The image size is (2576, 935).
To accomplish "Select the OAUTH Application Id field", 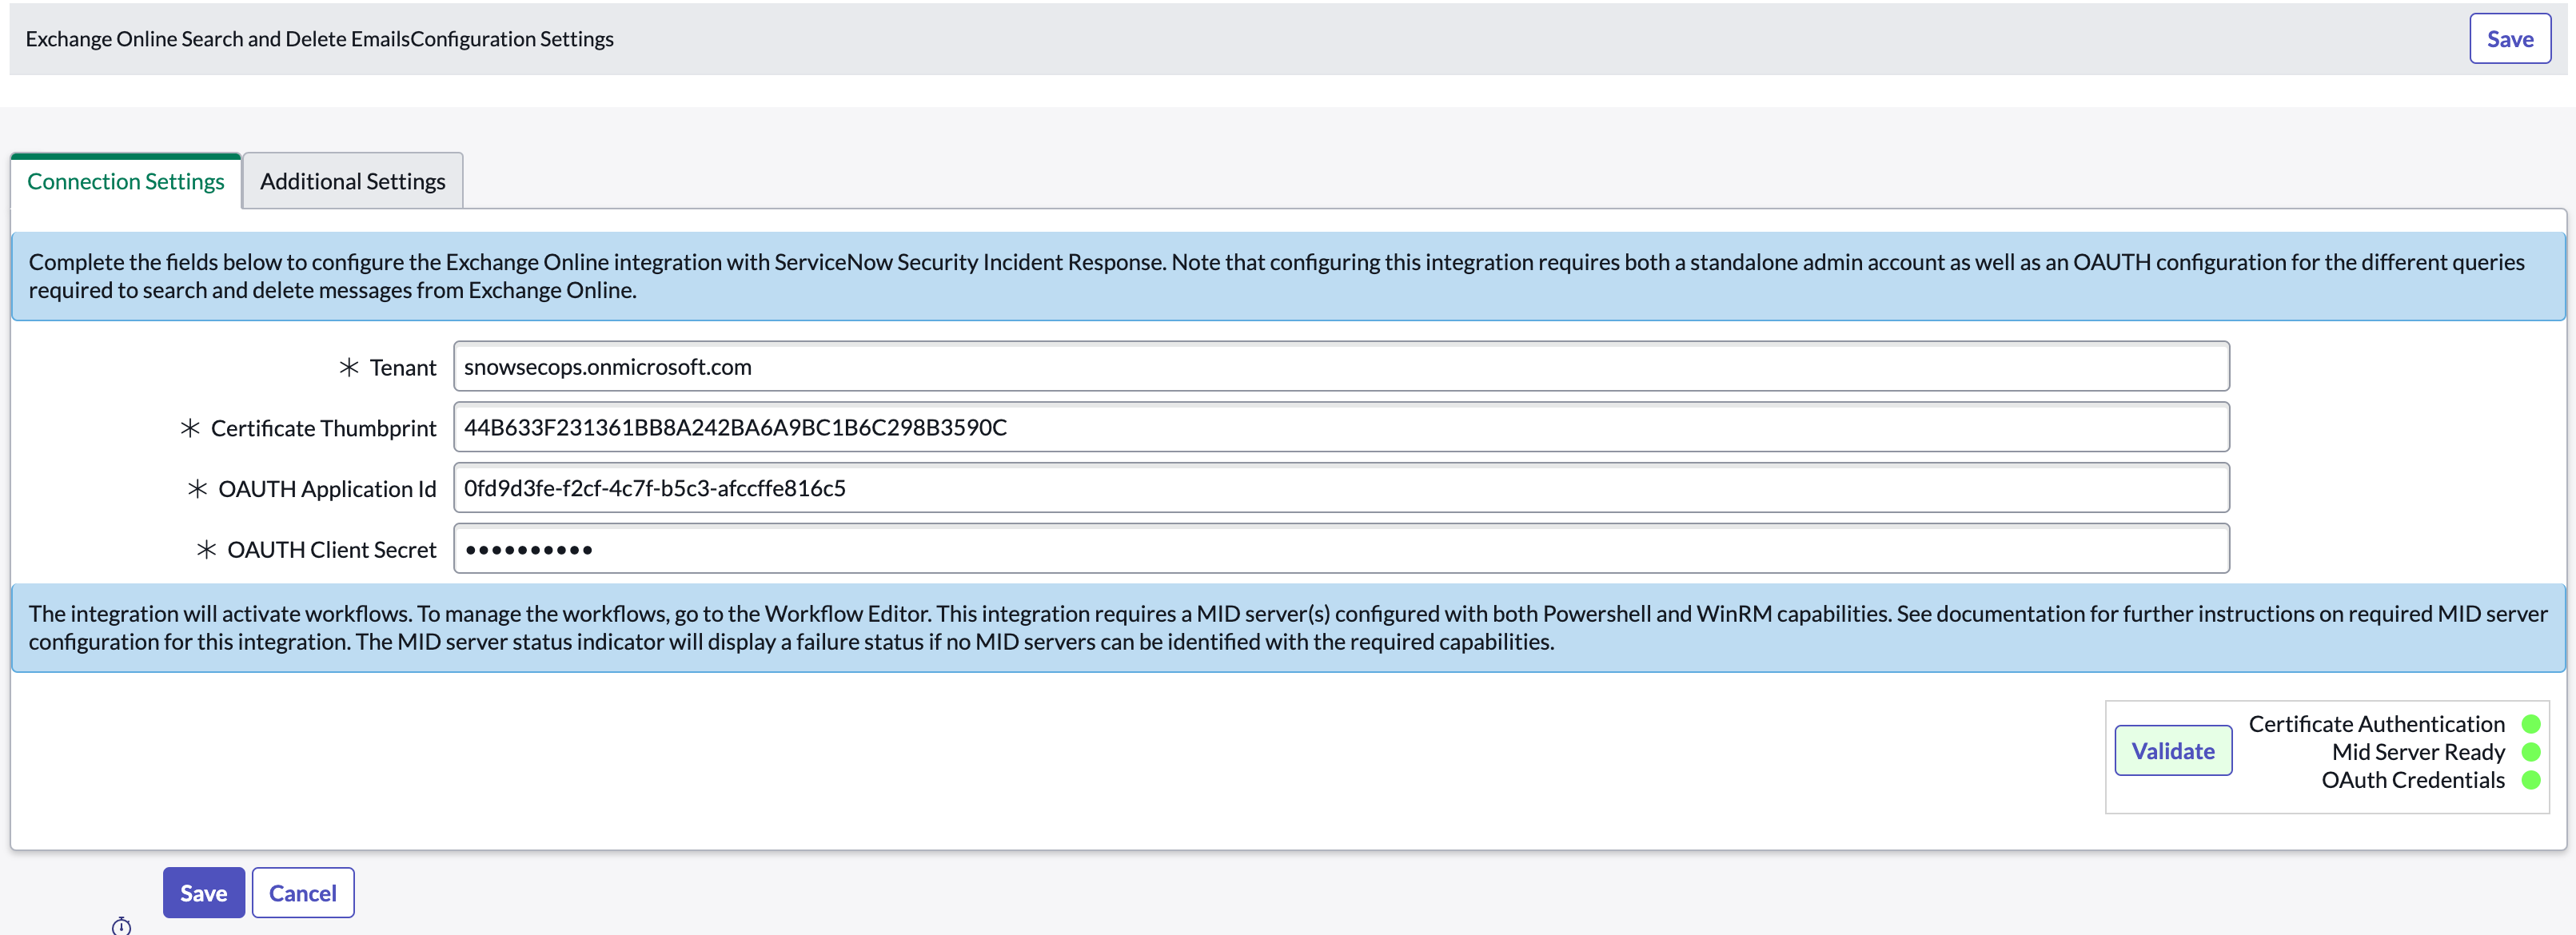I will (x=1341, y=488).
